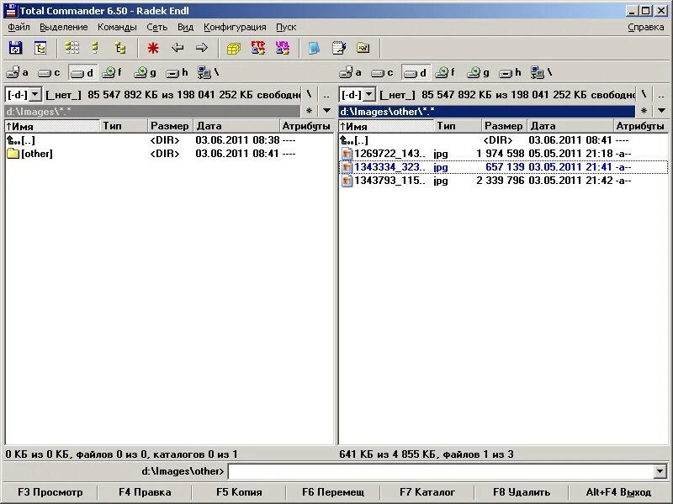
Task: Select CD drive f in right drive bar
Action: (446, 73)
